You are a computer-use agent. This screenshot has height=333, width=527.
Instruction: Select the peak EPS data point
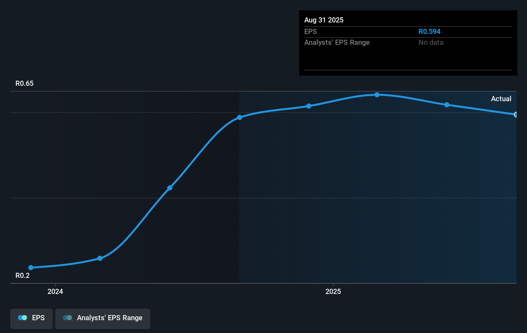tap(377, 95)
